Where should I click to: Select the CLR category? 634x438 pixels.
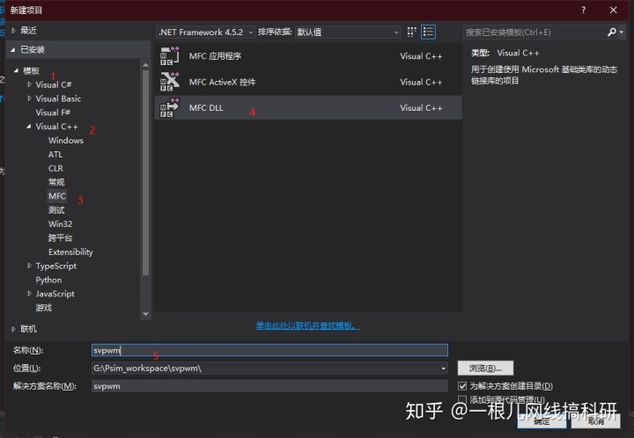click(55, 168)
